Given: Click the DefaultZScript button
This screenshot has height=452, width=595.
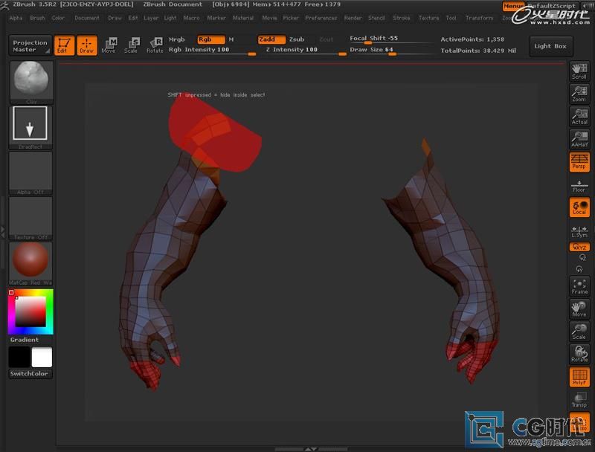Looking at the screenshot, I should [552, 6].
